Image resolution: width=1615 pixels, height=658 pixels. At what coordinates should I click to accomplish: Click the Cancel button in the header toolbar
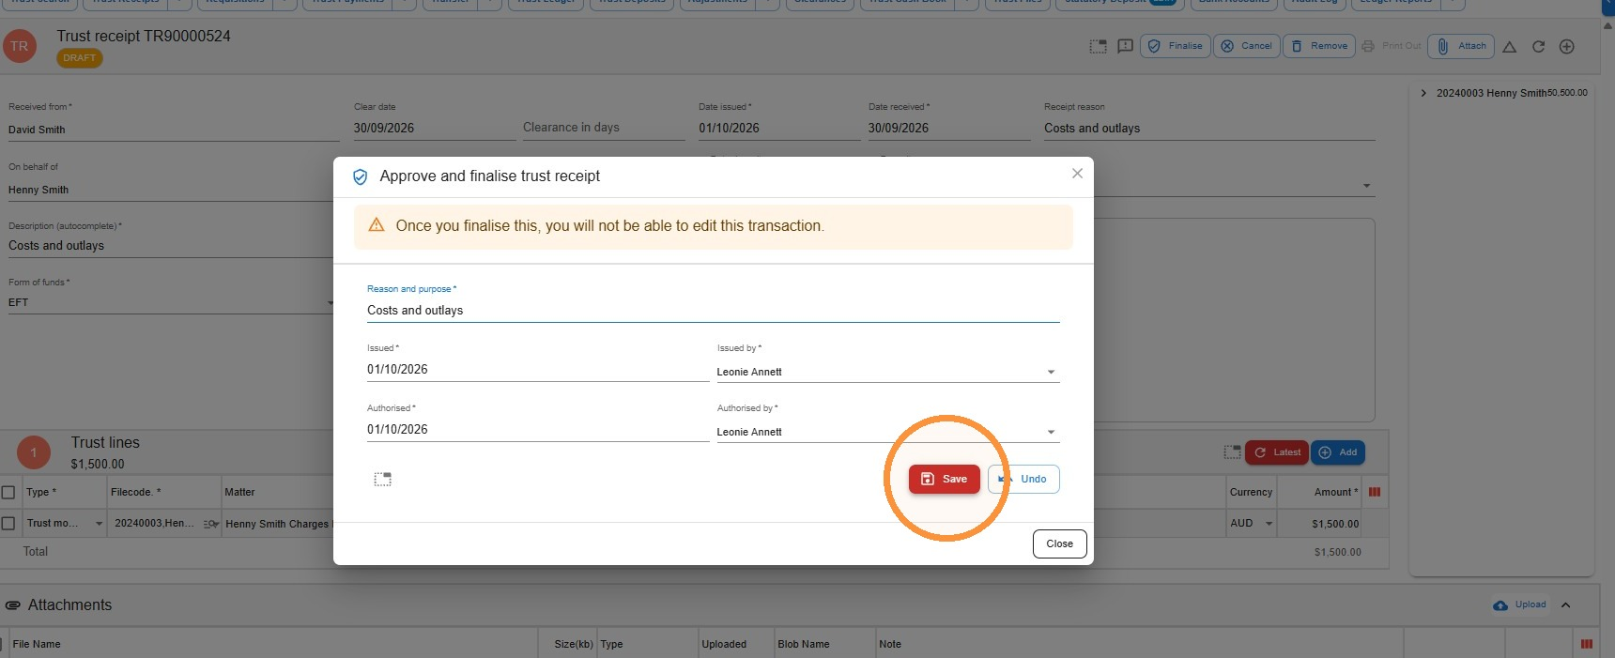click(1246, 46)
